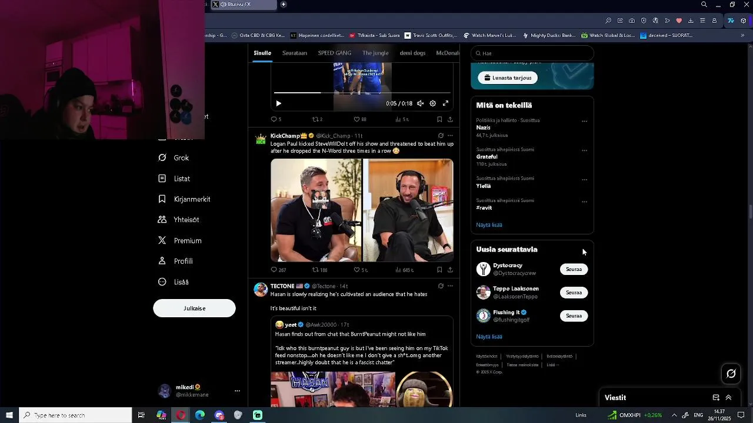Switch to The jungle tab
The height and width of the screenshot is (423, 753).
(x=375, y=53)
